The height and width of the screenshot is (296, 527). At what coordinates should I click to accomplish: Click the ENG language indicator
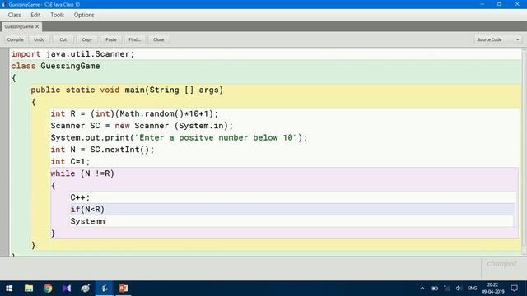pos(472,289)
